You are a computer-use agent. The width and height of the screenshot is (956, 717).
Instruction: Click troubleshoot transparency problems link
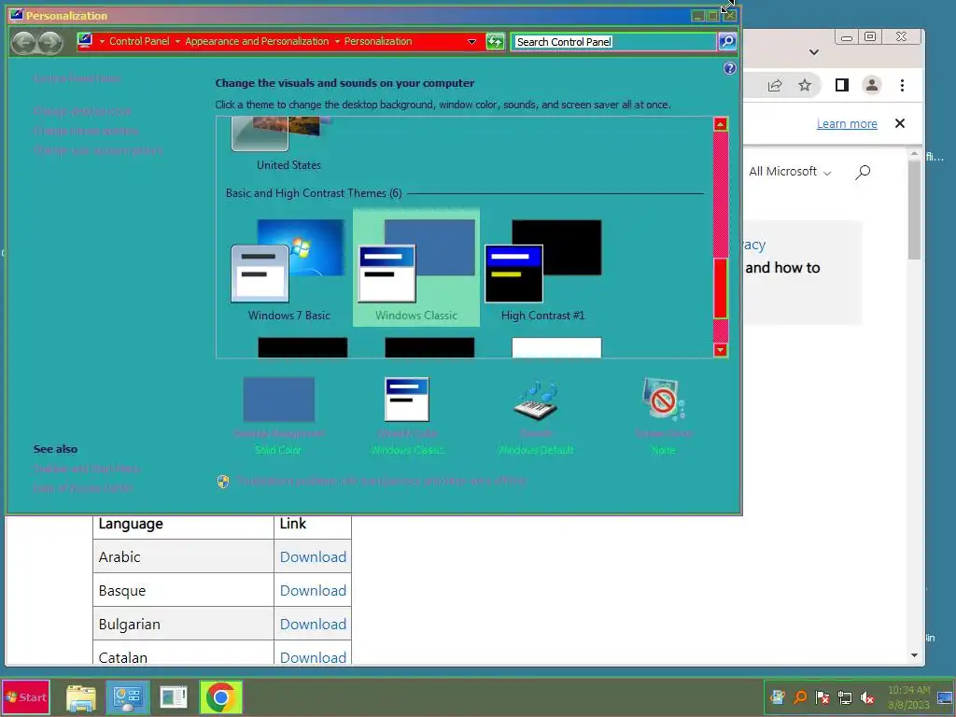[x=382, y=481]
